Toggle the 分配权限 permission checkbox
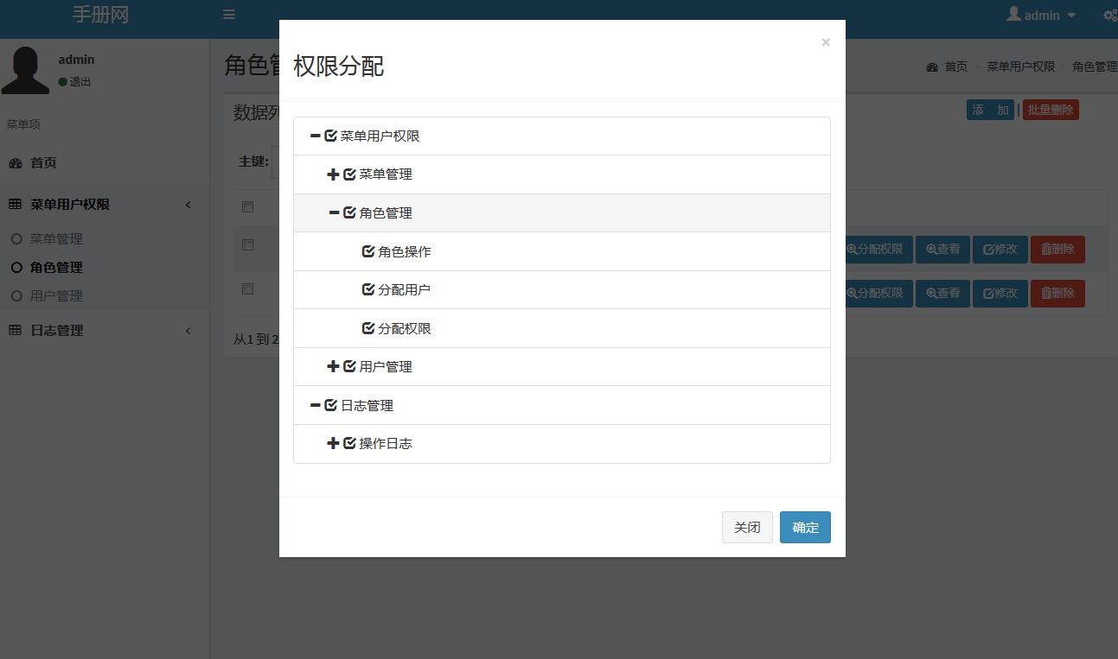This screenshot has width=1118, height=659. click(x=368, y=329)
